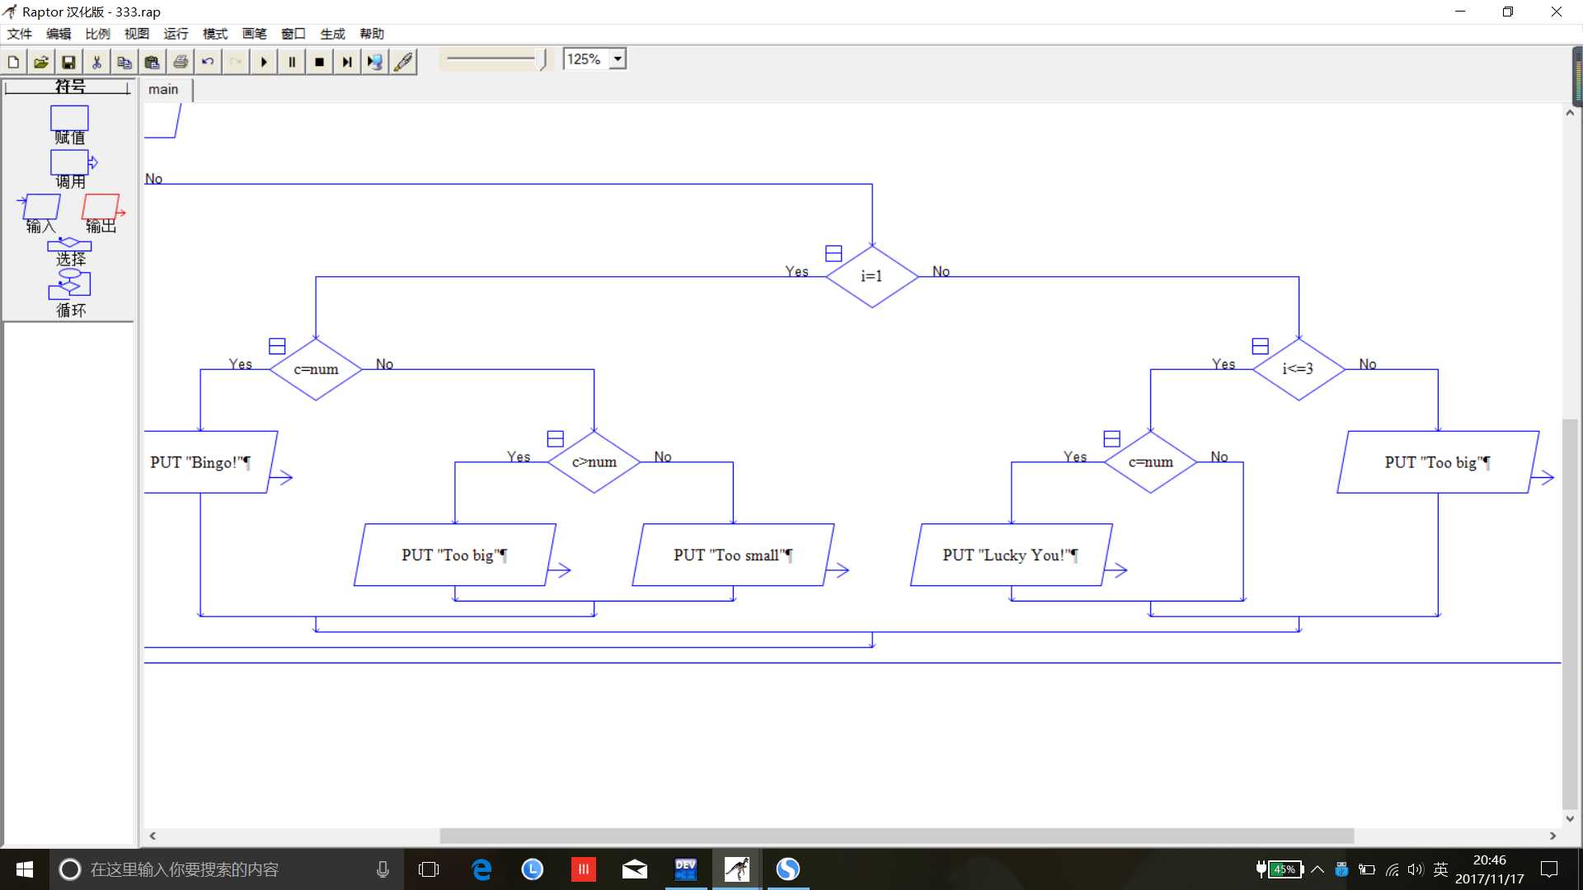1583x890 pixels.
Task: Select the PUT "Bingo!" output box
Action: tap(210, 462)
